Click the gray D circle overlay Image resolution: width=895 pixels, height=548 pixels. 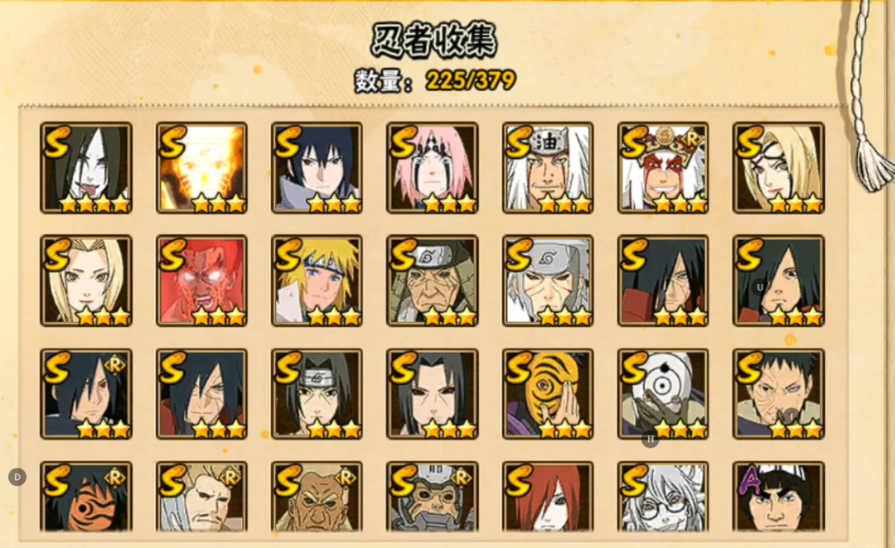[17, 477]
